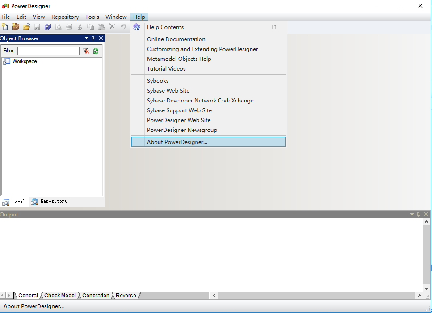432x313 pixels.
Task: Close the Output panel
Action: pos(426,214)
